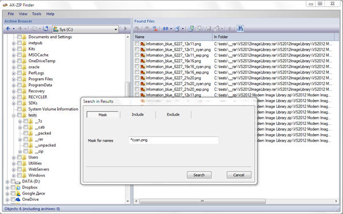Check the box for Information_blue_6227_12x11_cyan.png

point(137,50)
